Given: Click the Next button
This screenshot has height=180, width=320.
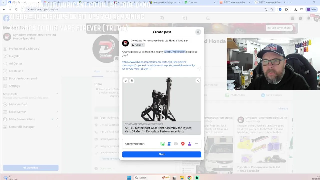Looking at the screenshot, I should [162, 154].
